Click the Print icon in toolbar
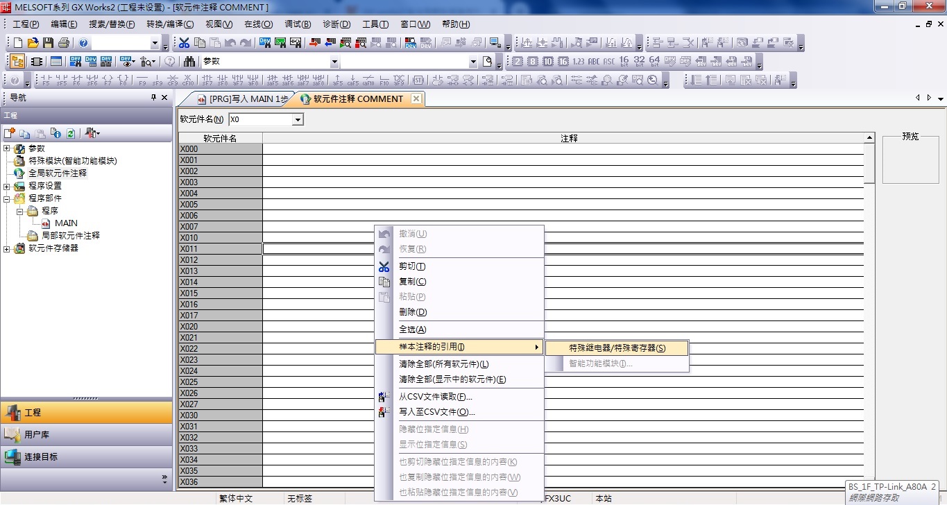 coord(64,43)
